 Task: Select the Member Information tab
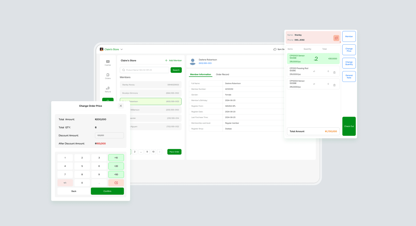pos(200,75)
